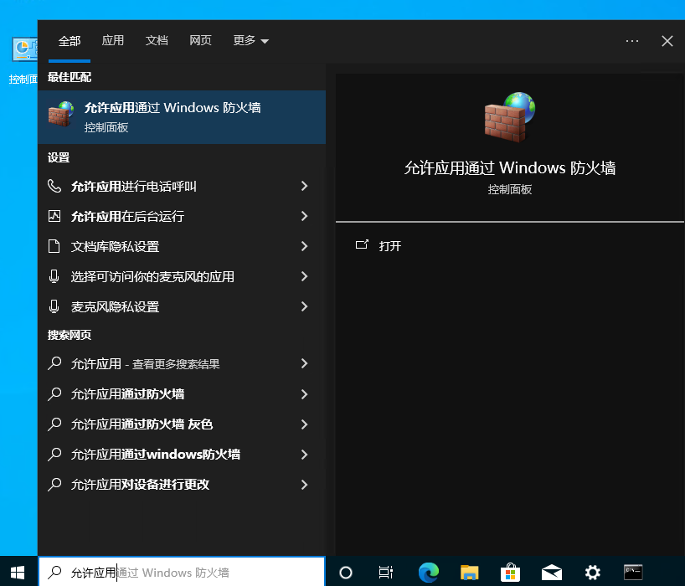Click the Windows Start button
Viewport: 685px width, 586px height.
pos(18,572)
